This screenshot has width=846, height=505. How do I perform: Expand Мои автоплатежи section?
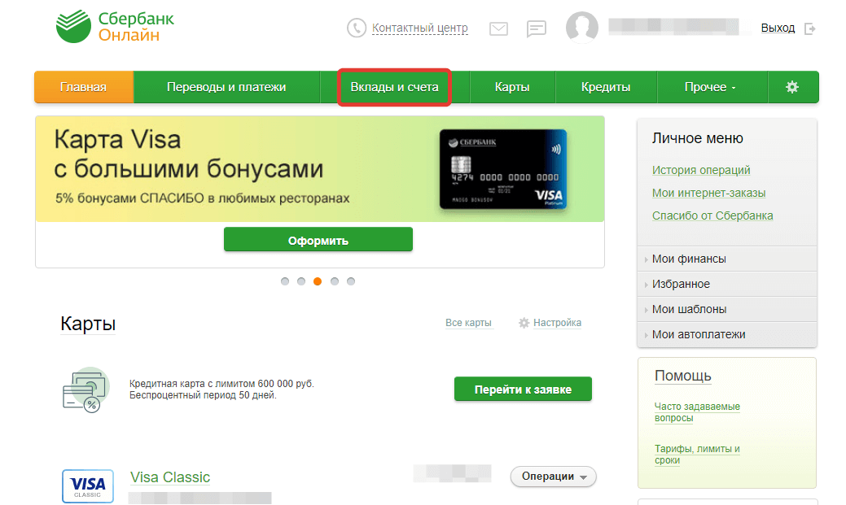[x=727, y=335]
